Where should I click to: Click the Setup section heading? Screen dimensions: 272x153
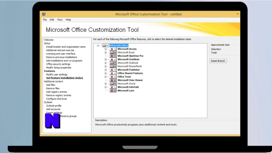(47, 43)
